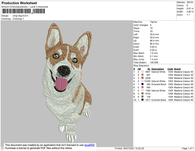Click the Width value "2.80 in"
Image resolution: width=195 pixels, height=151 pixels.
point(190,12)
